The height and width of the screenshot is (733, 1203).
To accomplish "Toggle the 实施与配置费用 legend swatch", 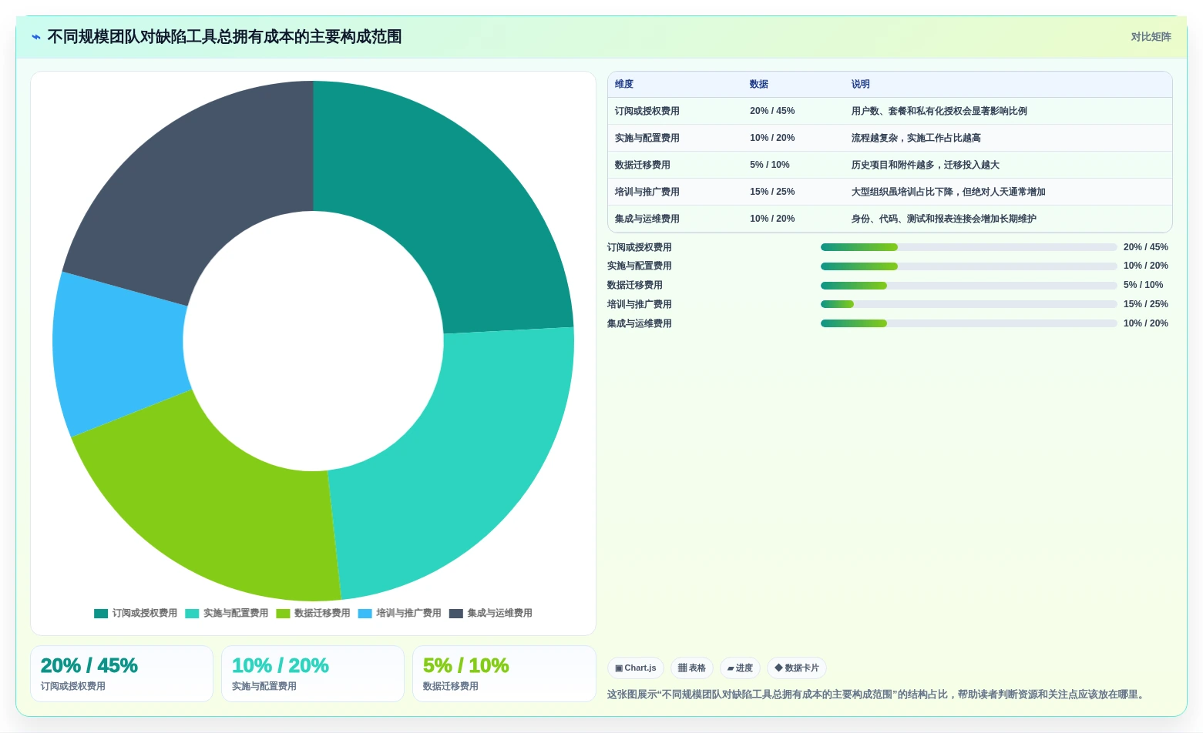I will [x=192, y=614].
